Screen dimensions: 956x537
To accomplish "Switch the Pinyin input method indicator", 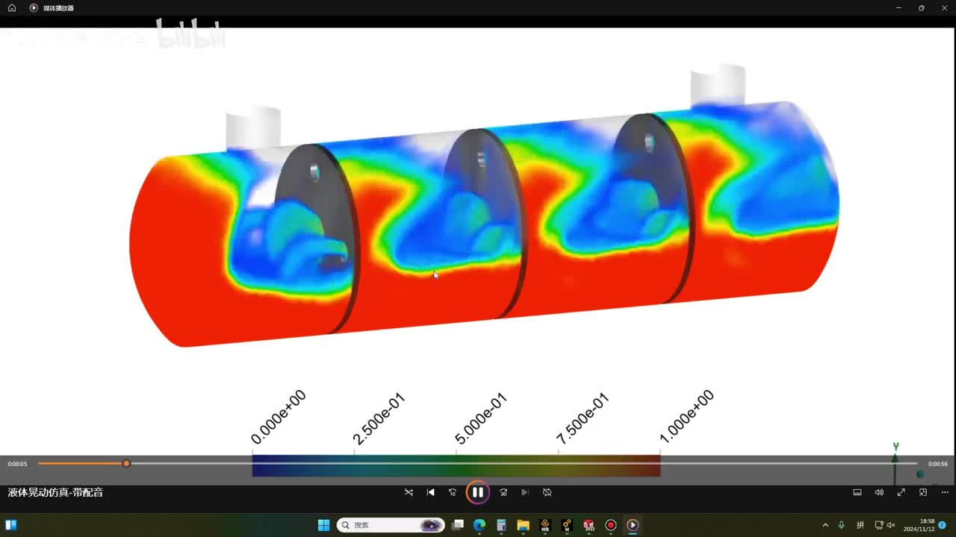I will (x=860, y=525).
